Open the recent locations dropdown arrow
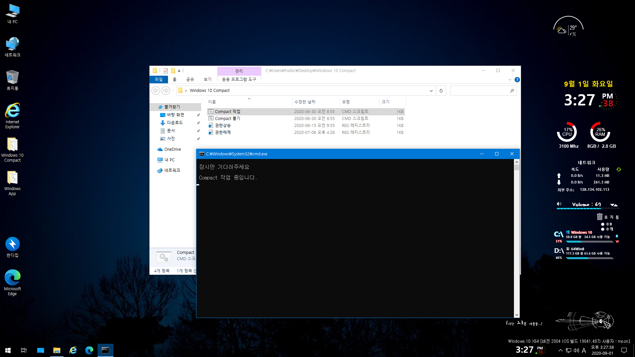Image resolution: width=635 pixels, height=357 pixels. click(173, 90)
